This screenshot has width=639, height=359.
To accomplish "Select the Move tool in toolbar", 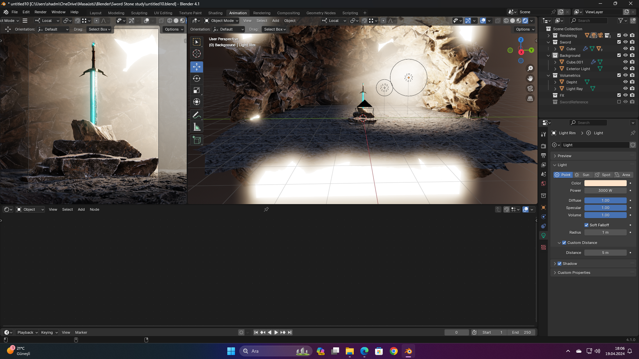I will point(197,66).
